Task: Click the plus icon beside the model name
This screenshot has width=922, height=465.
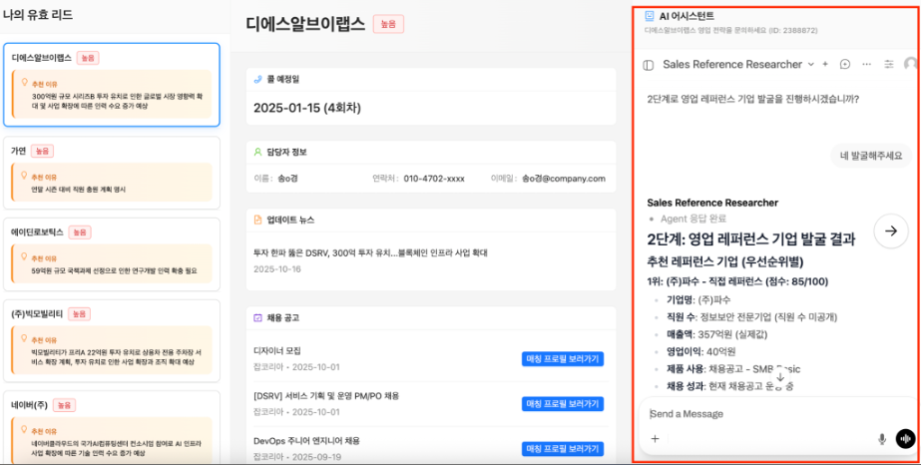Action: pyautogui.click(x=825, y=64)
